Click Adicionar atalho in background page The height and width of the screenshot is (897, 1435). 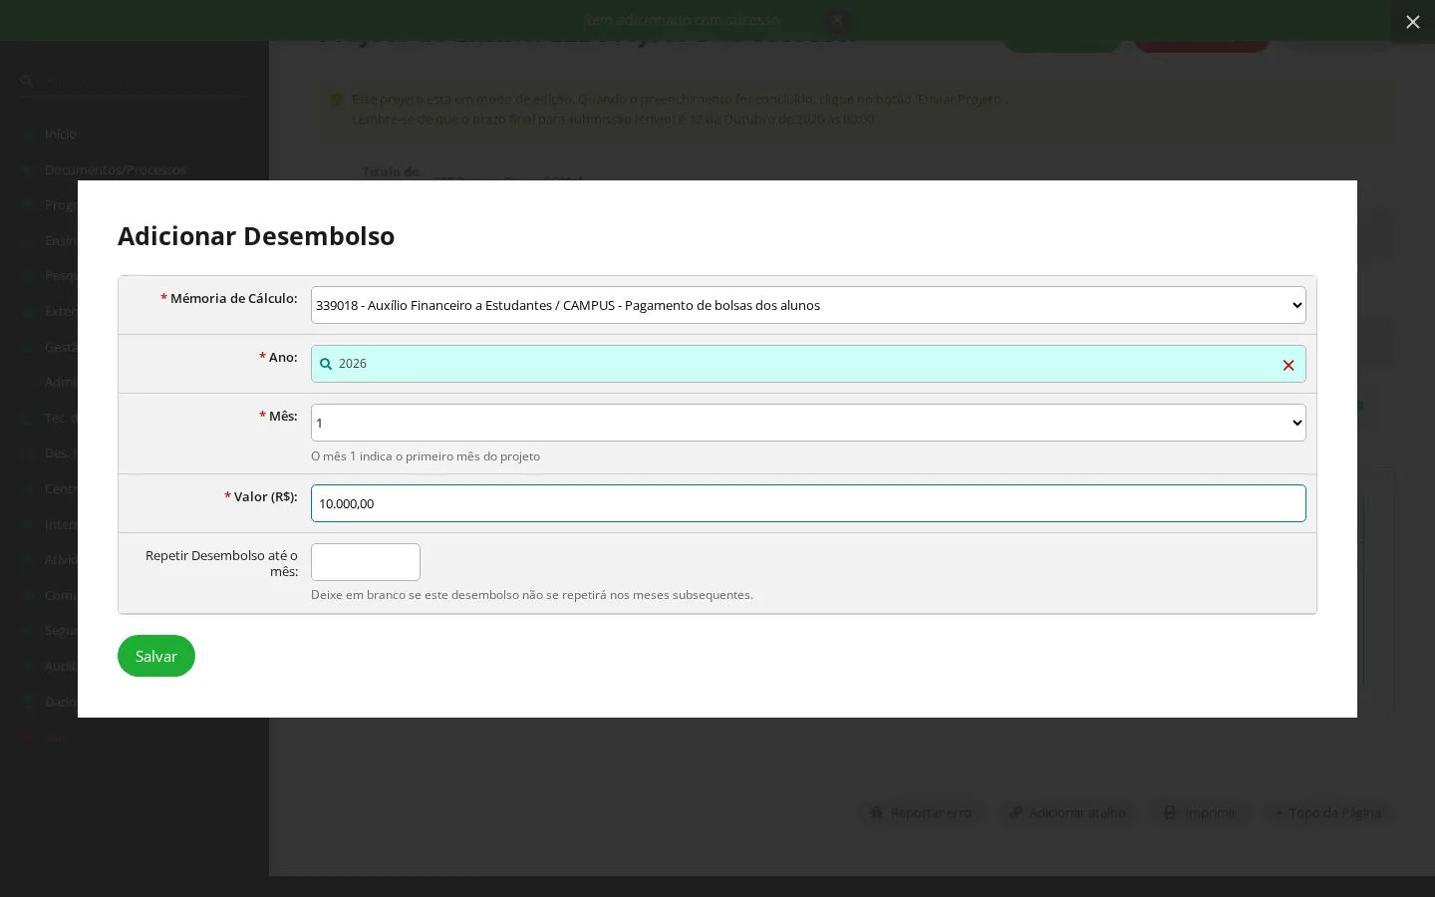[1067, 813]
